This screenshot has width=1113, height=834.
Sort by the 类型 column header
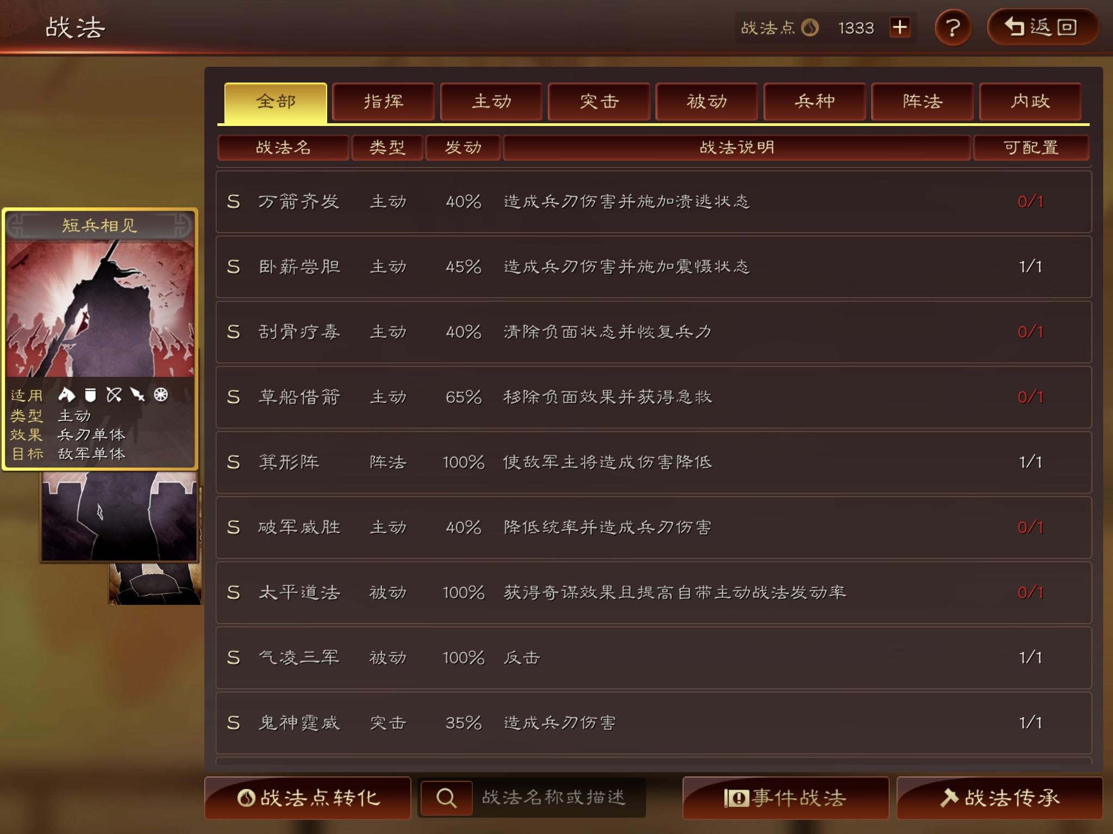[387, 148]
